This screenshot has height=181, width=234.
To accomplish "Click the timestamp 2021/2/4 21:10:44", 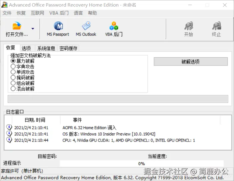I will tap(31, 140).
